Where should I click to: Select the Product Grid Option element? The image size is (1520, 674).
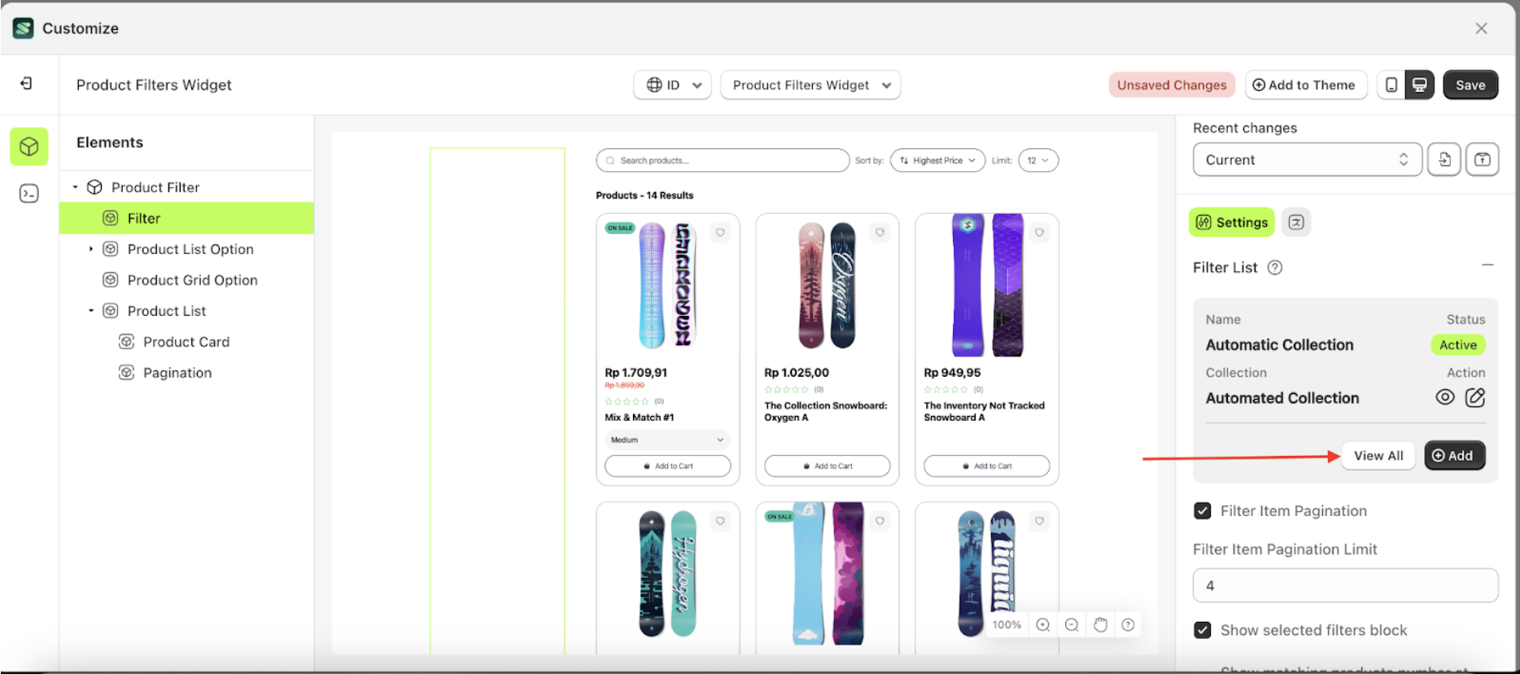pyautogui.click(x=192, y=280)
